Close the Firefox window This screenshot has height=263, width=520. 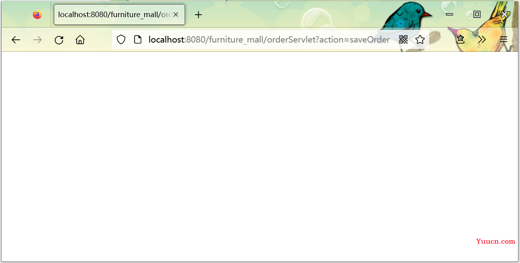[504, 14]
